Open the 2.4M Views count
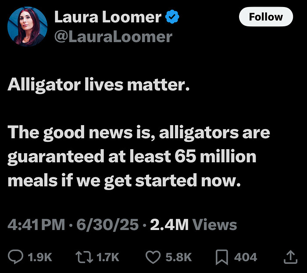 tap(194, 224)
